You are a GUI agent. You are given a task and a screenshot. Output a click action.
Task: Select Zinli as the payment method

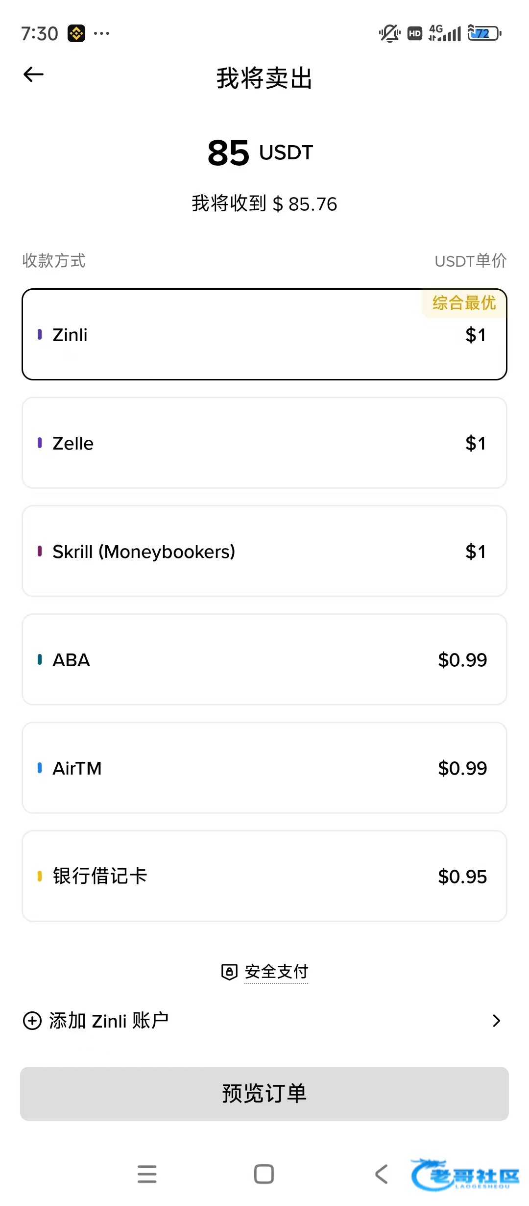(264, 335)
